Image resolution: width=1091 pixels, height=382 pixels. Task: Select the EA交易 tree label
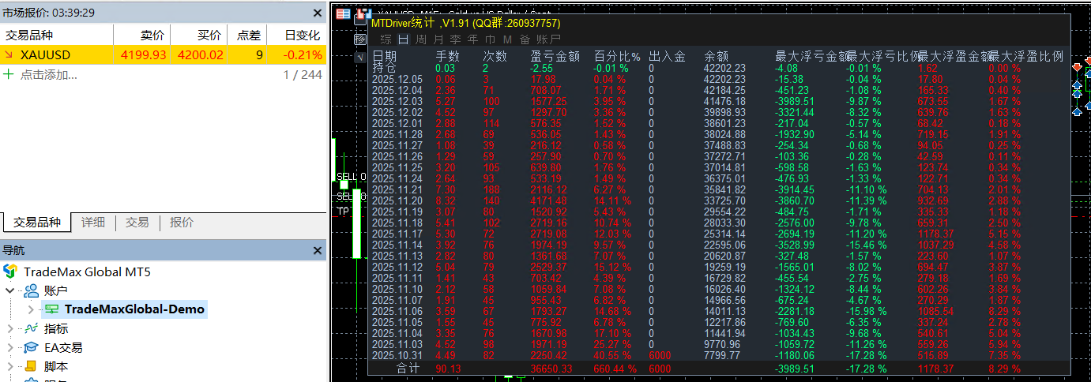tap(63, 347)
